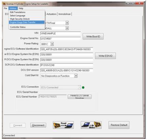Screen dimensions: 147x139
Task: Click the green ECU connection status indicator
Action: tap(83, 87)
